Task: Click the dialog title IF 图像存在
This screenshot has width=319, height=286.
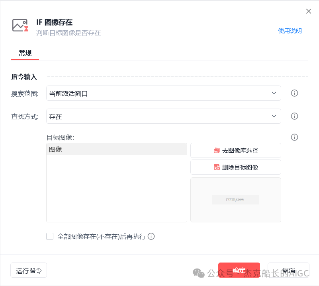Action: pos(54,22)
